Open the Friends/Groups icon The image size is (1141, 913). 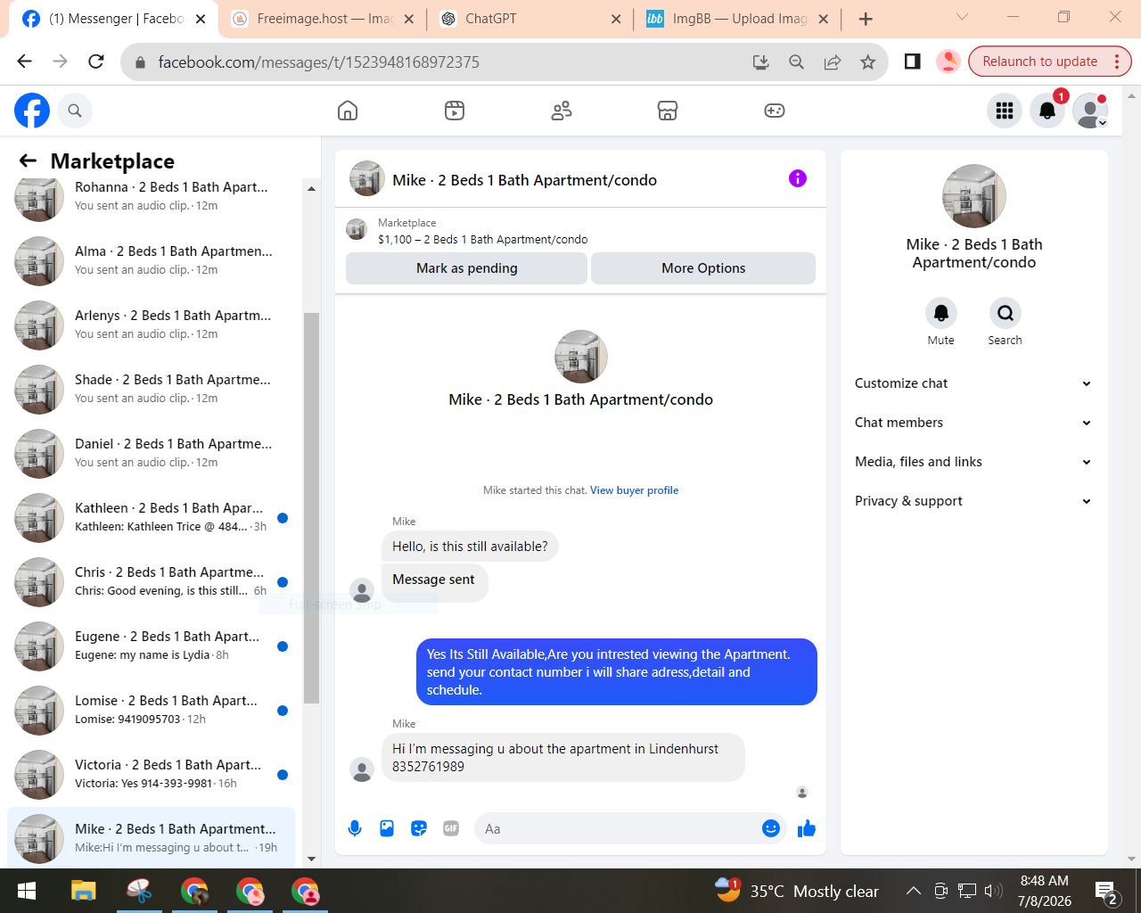[x=562, y=111]
